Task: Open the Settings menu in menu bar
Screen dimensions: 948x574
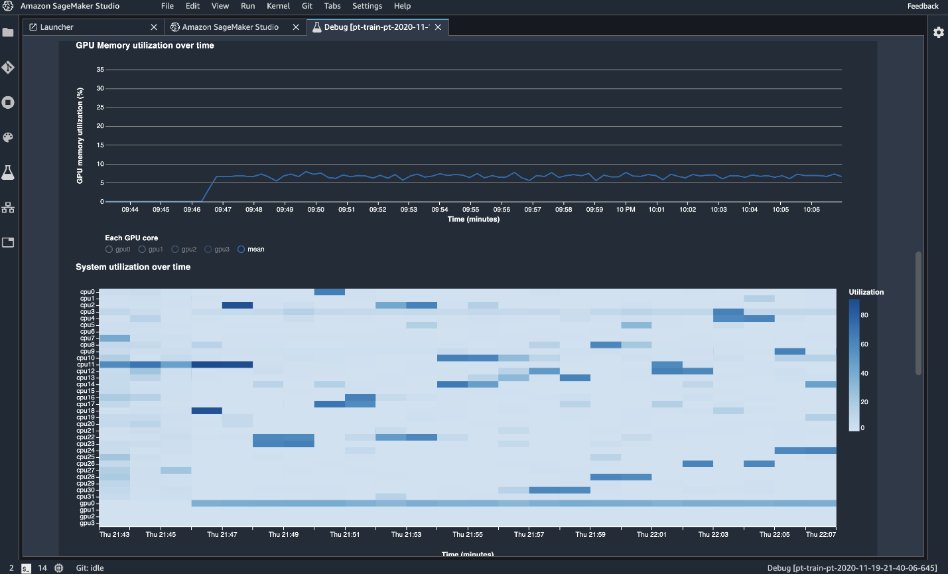Action: [367, 6]
